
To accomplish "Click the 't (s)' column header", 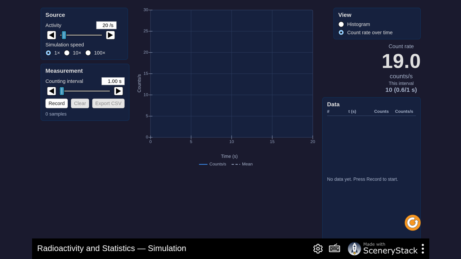I will (352, 112).
